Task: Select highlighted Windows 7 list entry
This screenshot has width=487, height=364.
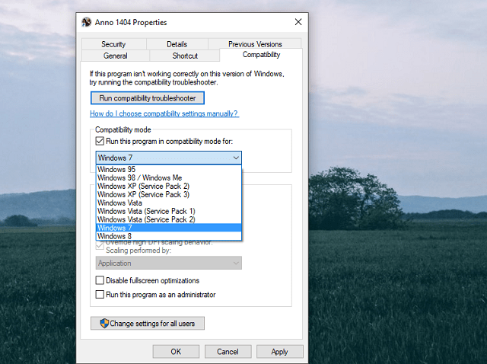Action: 169,228
